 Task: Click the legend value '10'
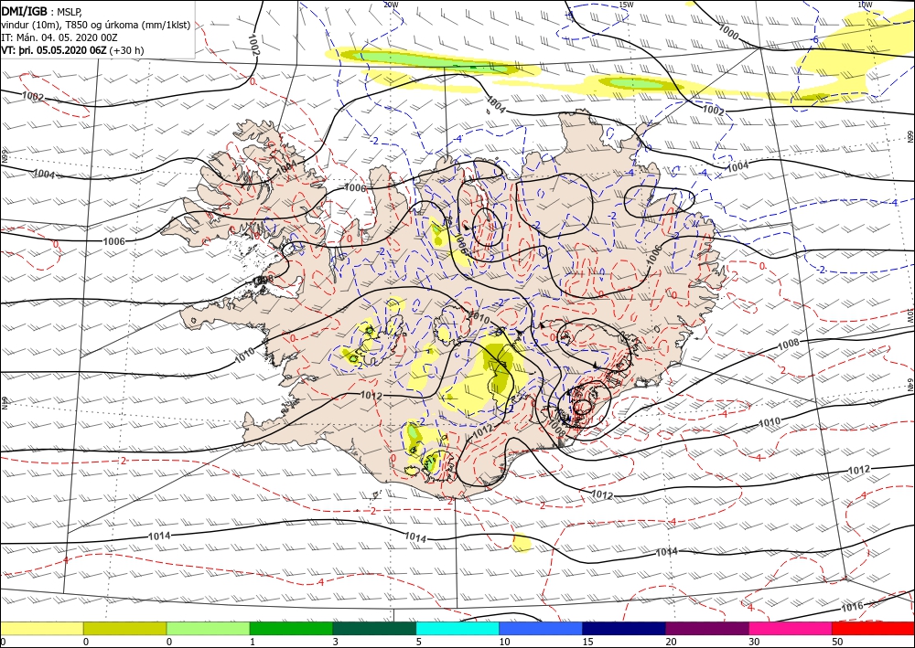(505, 642)
